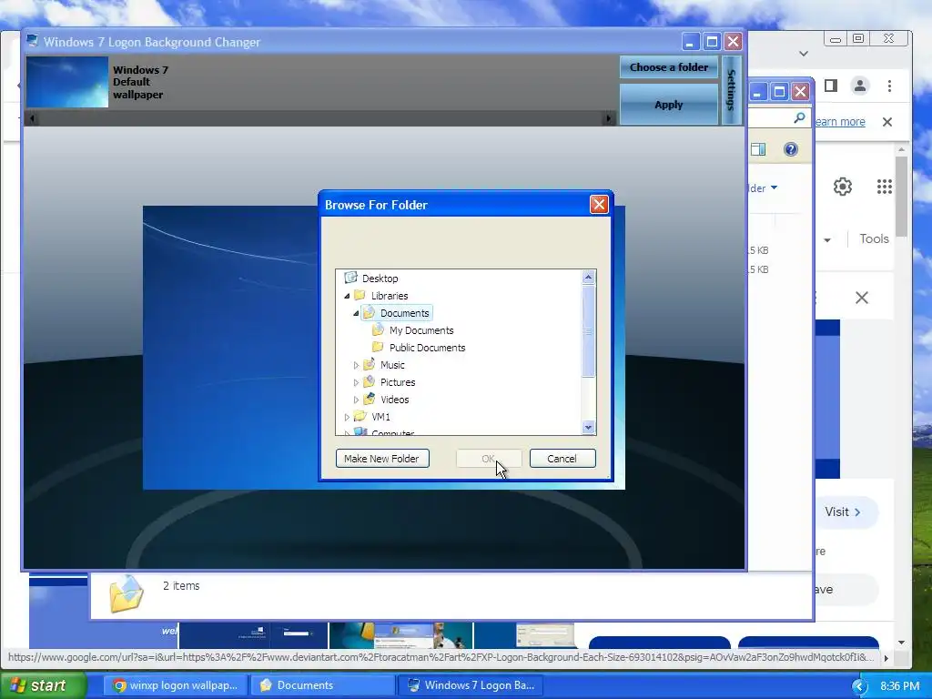Select Desktop in the folder tree
The height and width of the screenshot is (699, 932).
tap(380, 279)
